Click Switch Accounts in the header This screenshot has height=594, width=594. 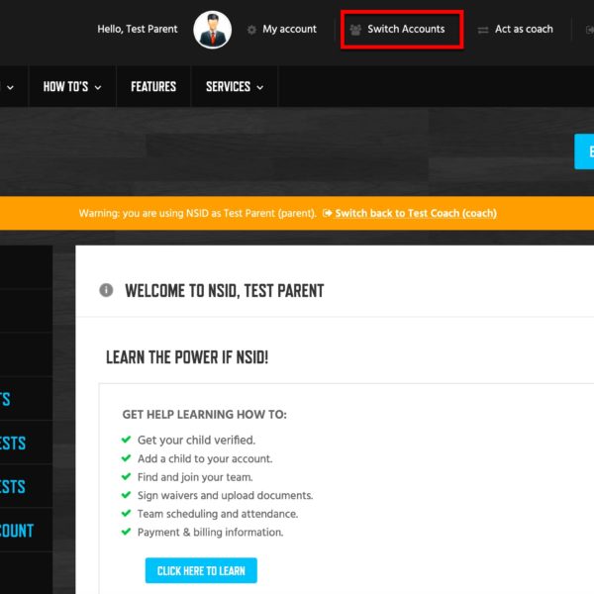pyautogui.click(x=406, y=29)
